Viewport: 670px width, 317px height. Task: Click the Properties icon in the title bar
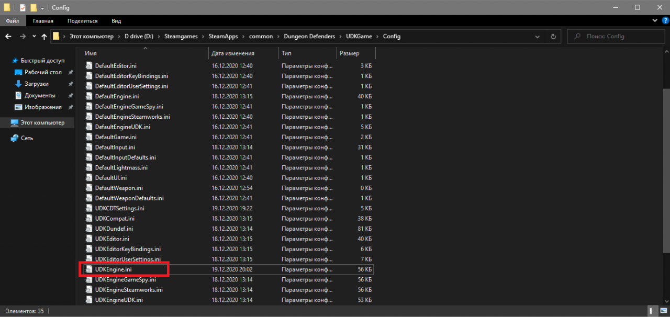click(x=23, y=8)
